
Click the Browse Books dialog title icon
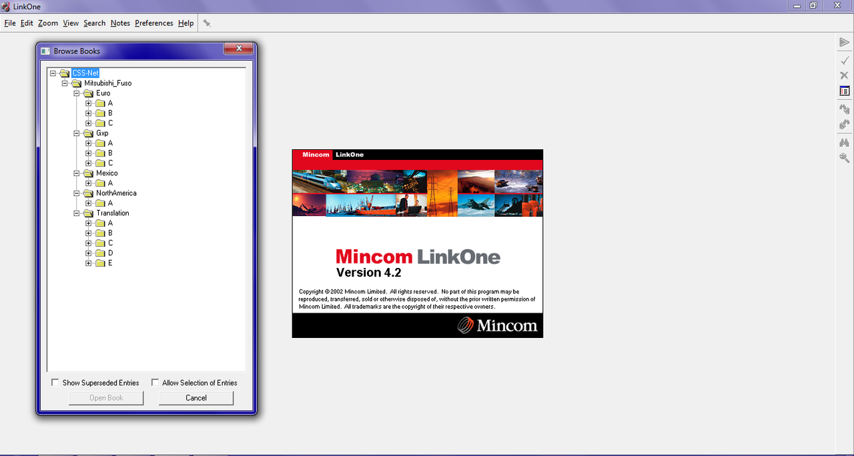pyautogui.click(x=45, y=51)
